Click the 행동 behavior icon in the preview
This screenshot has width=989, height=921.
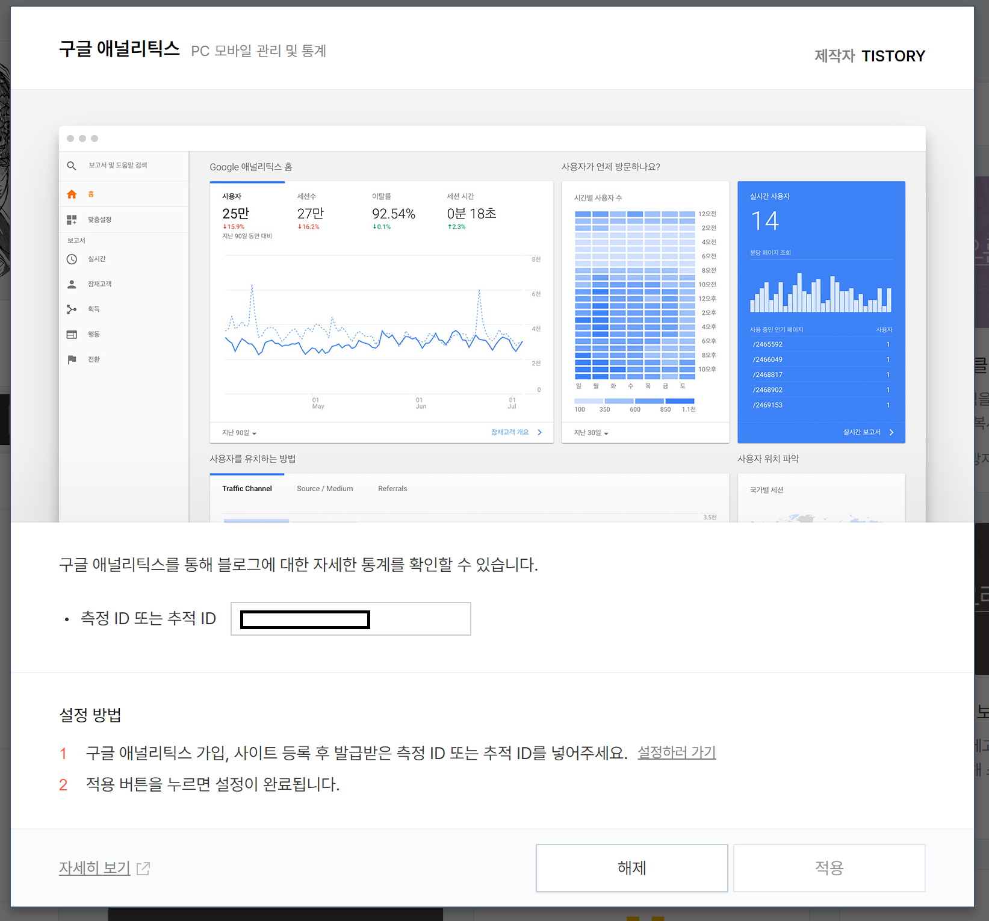72,335
